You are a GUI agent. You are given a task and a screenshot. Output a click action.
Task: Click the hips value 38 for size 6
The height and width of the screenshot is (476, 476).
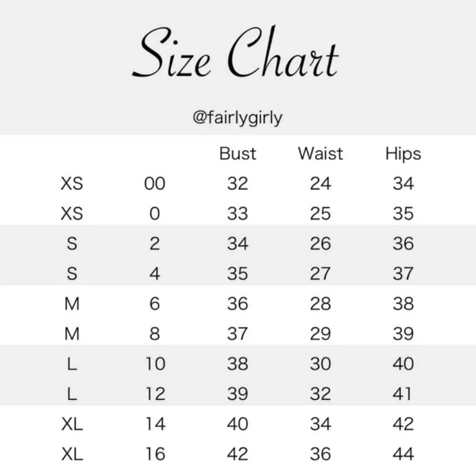[403, 304]
